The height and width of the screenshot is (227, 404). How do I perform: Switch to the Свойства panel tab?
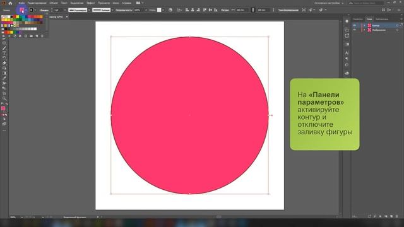(358, 19)
